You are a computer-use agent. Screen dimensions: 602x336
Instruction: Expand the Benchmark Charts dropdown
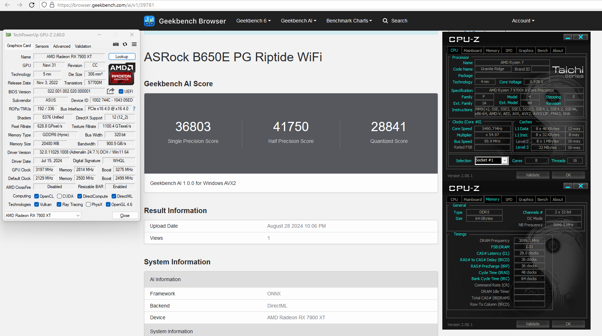pyautogui.click(x=349, y=21)
